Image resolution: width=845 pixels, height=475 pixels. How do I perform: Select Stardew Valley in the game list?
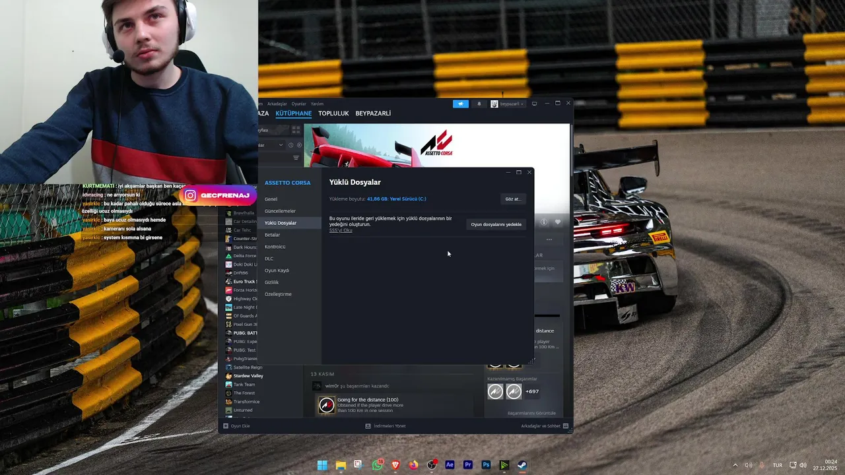[244, 376]
